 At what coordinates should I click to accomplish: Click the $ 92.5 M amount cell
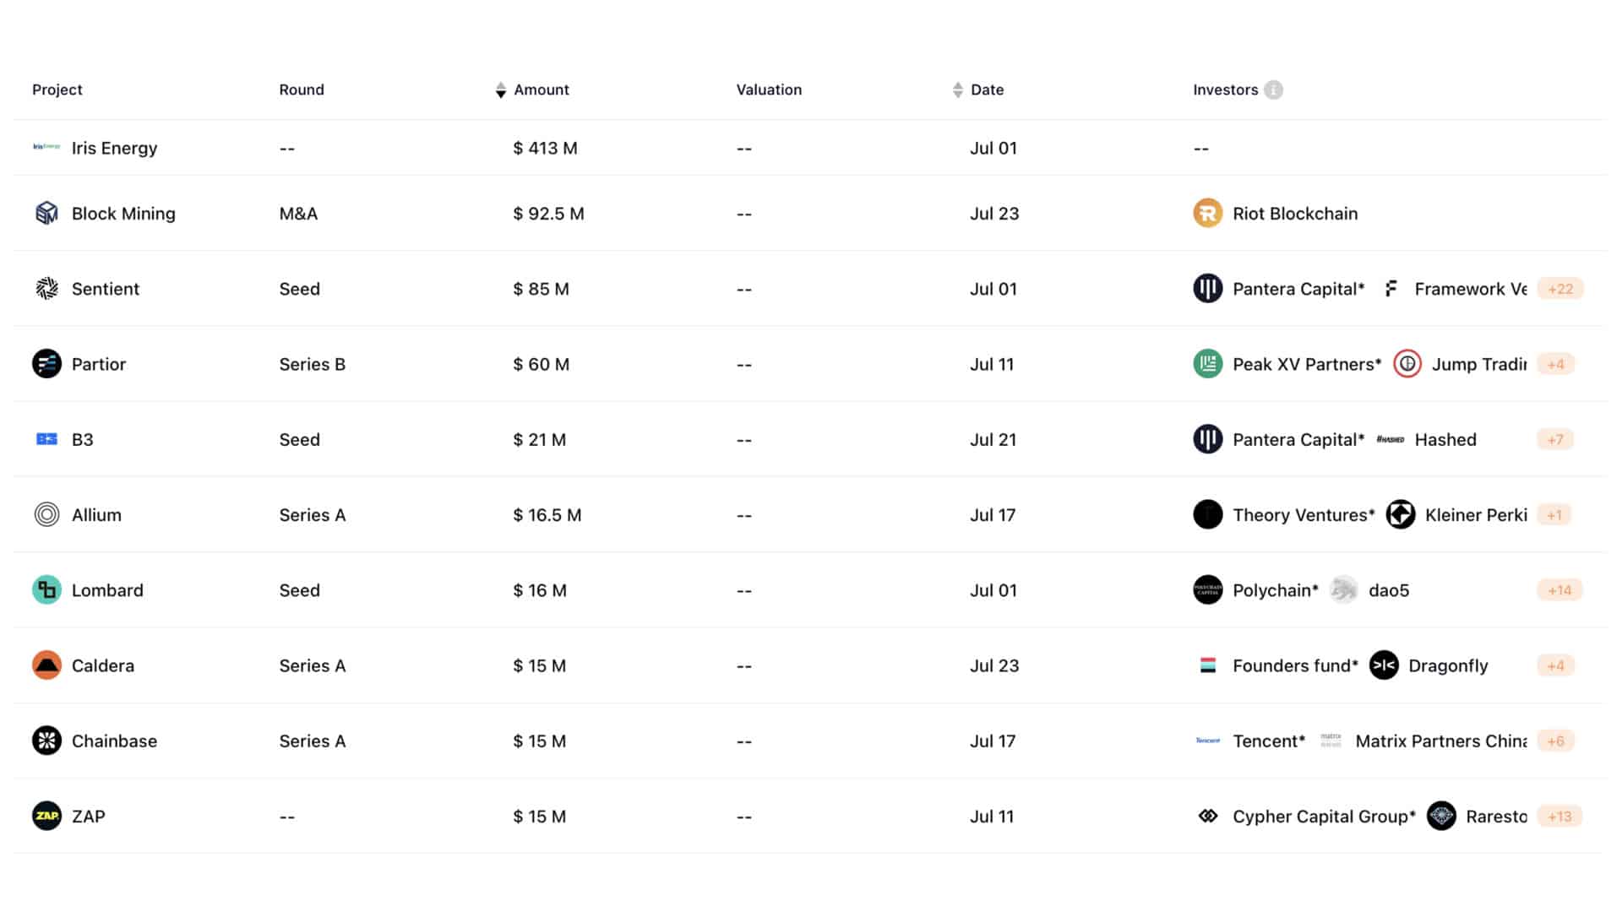tap(548, 214)
